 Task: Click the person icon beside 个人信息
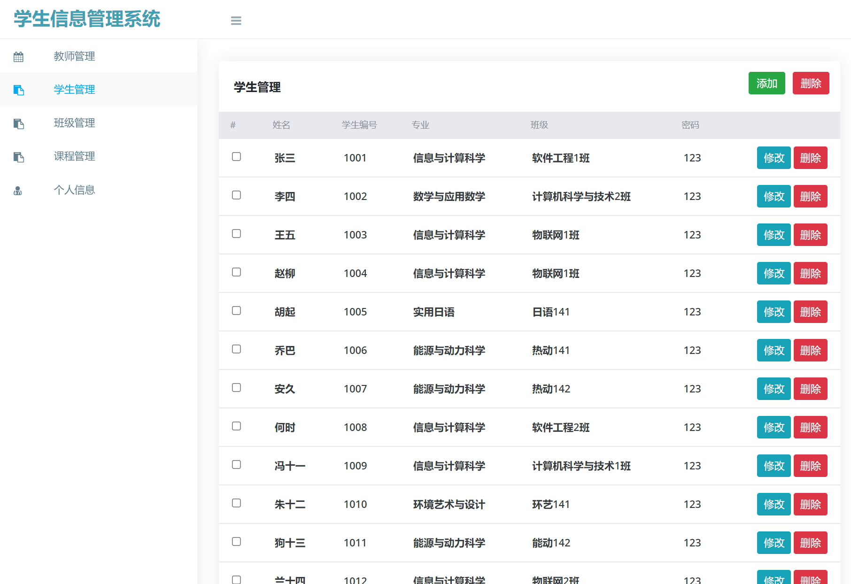[x=18, y=190]
